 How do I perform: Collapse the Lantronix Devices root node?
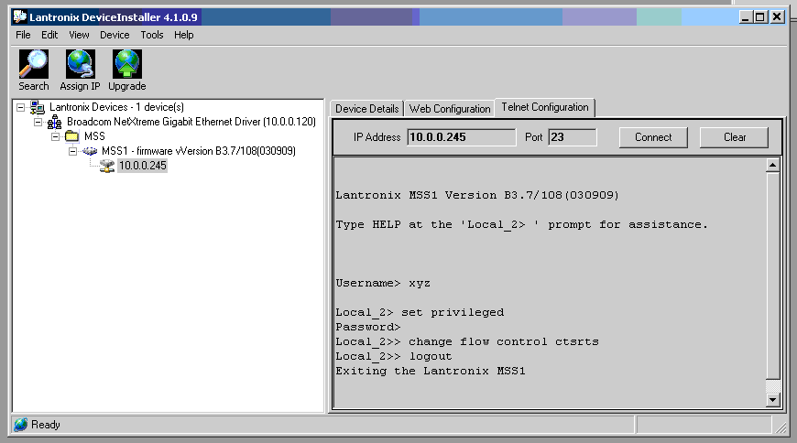pyautogui.click(x=20, y=107)
